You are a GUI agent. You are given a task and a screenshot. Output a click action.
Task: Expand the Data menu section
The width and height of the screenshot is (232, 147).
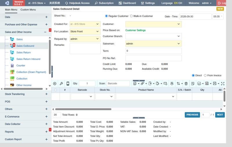pyautogui.click(x=46, y=17)
